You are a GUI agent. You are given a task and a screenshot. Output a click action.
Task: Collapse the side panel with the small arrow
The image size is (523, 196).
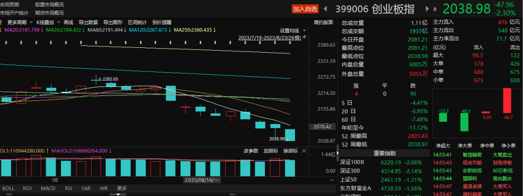click(337, 153)
